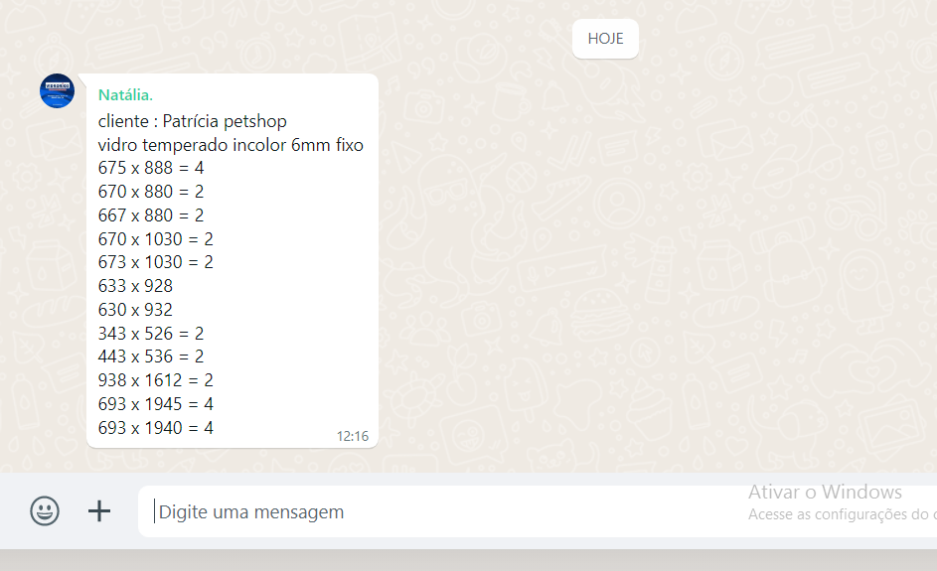Select the '670 x 1030 = 2' line
937x571 pixels.
(x=156, y=239)
